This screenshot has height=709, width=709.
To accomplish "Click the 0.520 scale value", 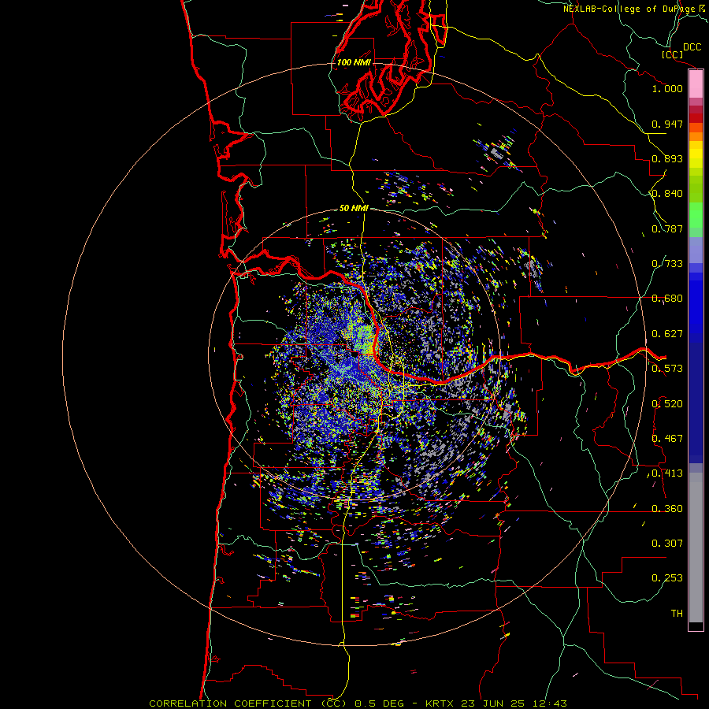I will click(667, 404).
